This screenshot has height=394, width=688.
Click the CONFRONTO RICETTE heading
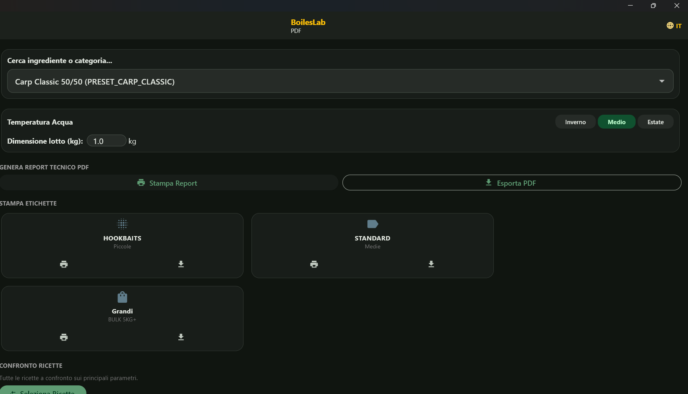pyautogui.click(x=31, y=365)
